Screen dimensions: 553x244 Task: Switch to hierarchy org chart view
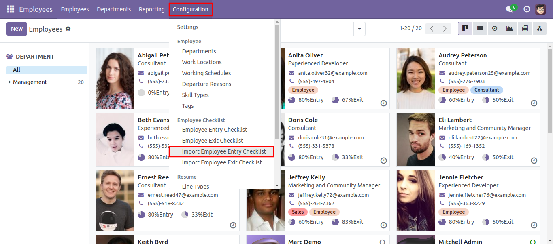[x=539, y=29]
